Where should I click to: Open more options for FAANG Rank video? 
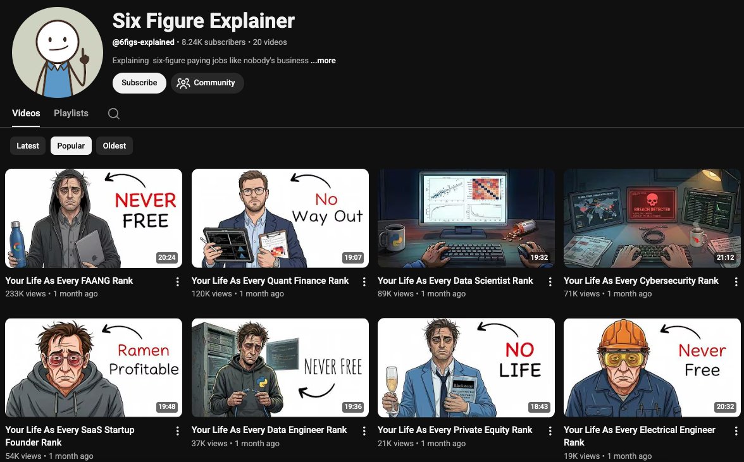(x=177, y=282)
